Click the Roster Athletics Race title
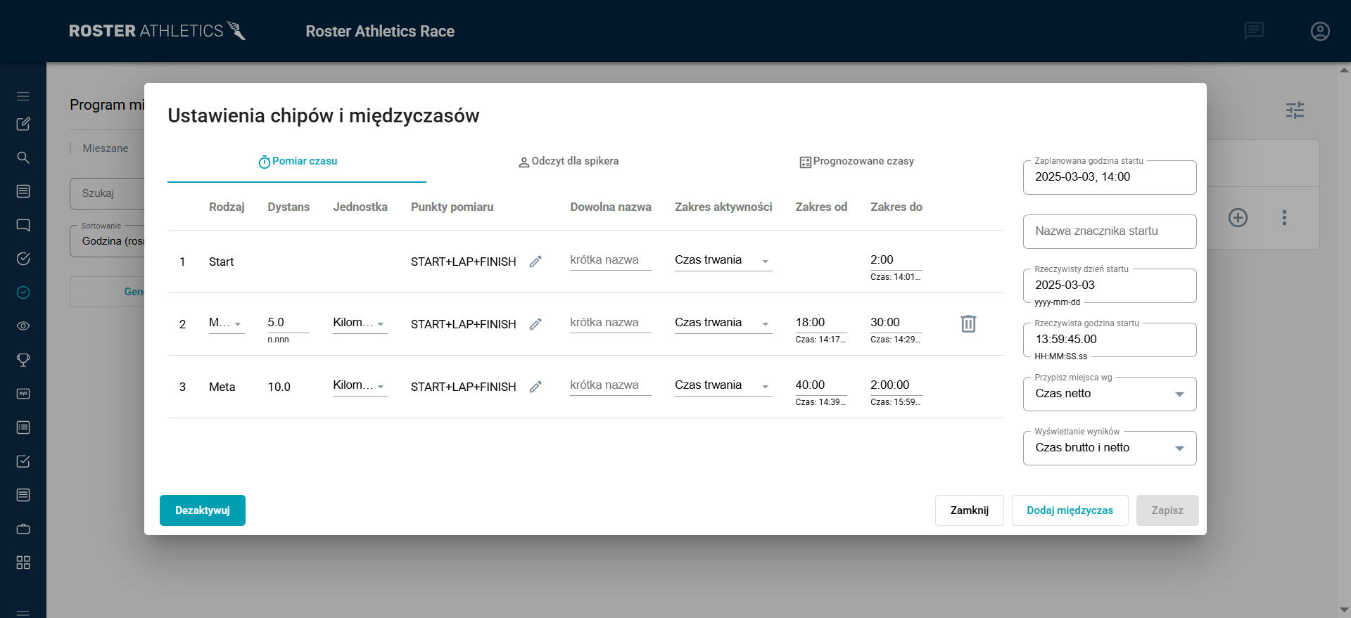The image size is (1351, 618). point(380,31)
